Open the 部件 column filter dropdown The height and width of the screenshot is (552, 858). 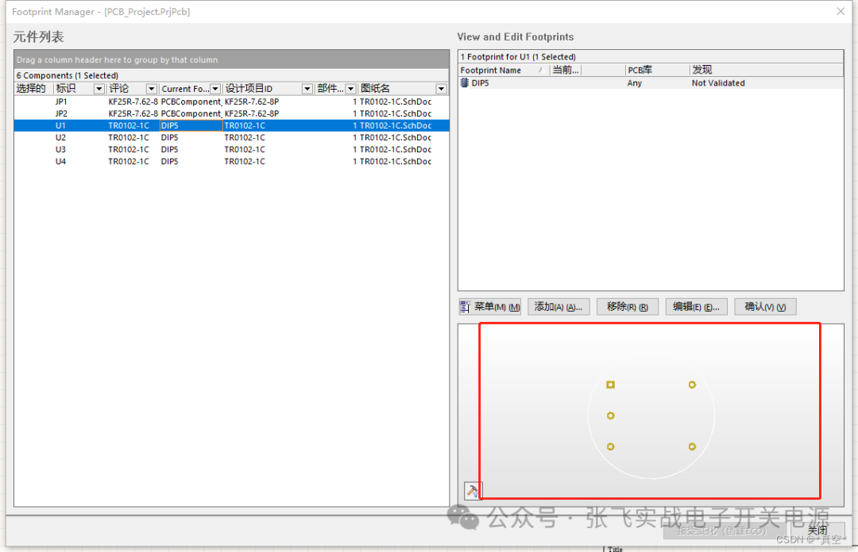350,88
